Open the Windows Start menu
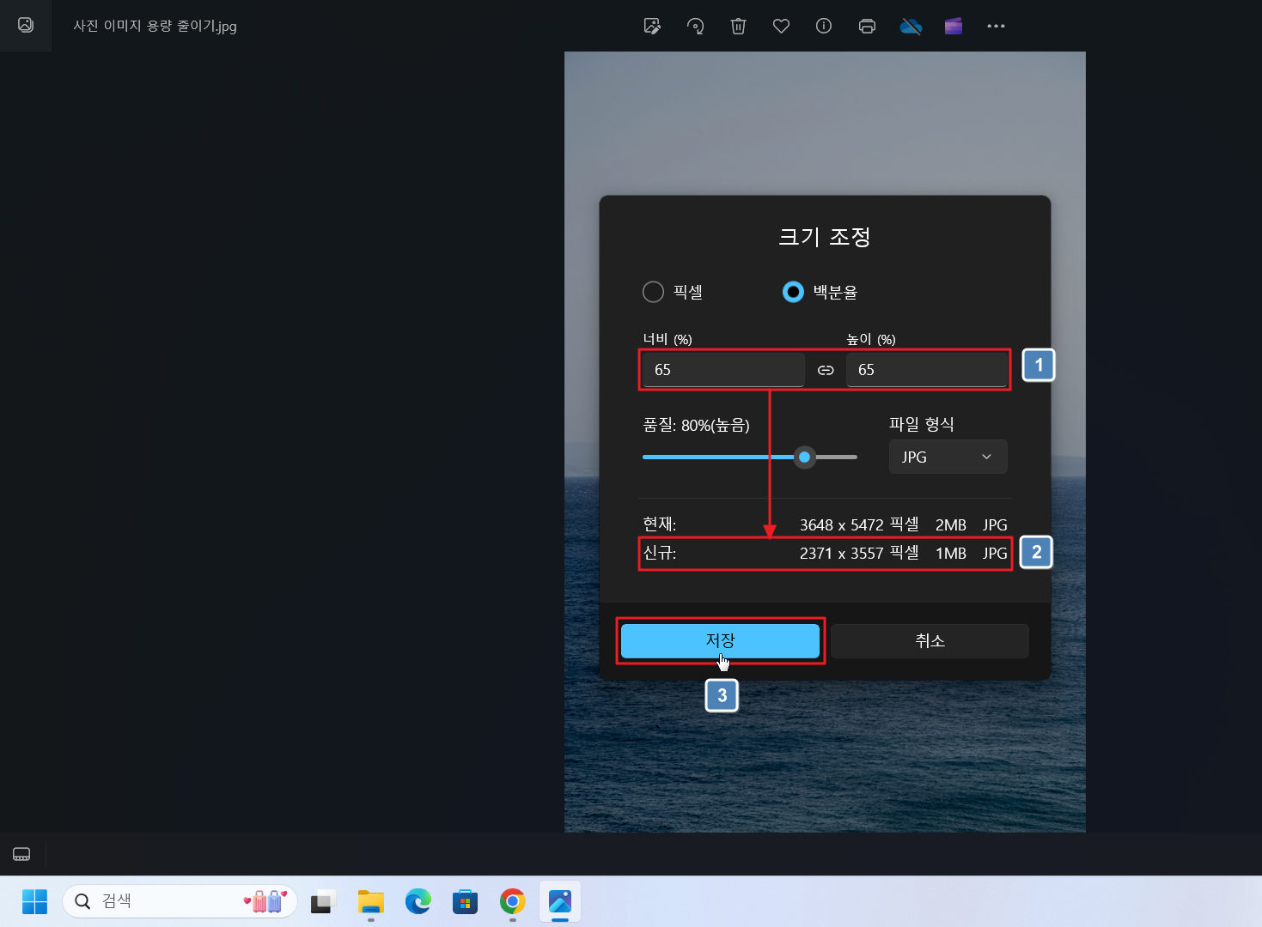The image size is (1262, 927). [34, 901]
